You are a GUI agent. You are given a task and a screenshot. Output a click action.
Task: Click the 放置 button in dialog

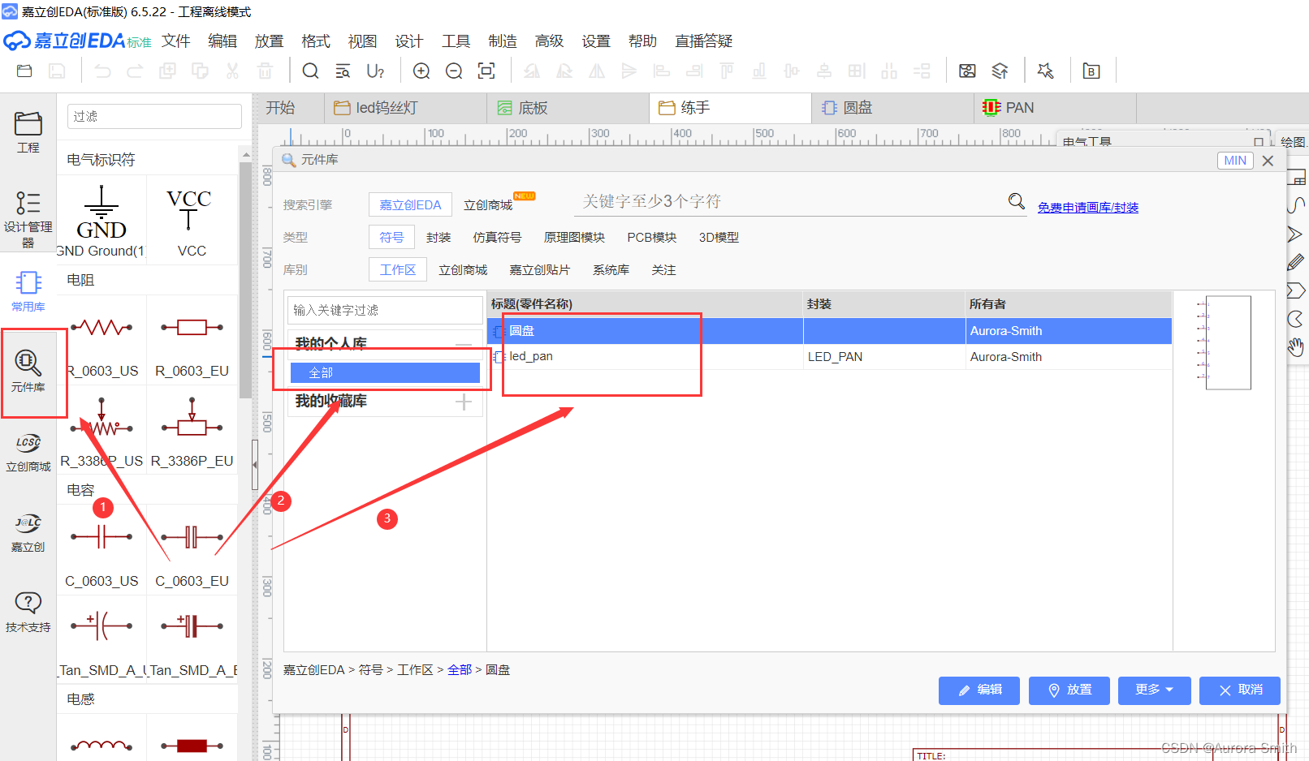1069,690
